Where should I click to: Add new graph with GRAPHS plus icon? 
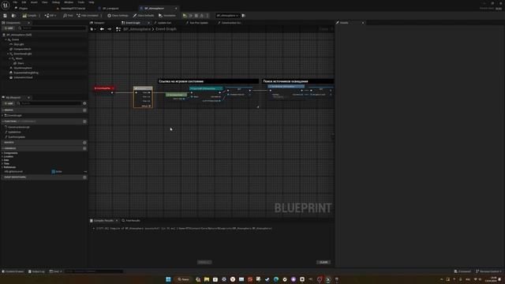point(84,110)
